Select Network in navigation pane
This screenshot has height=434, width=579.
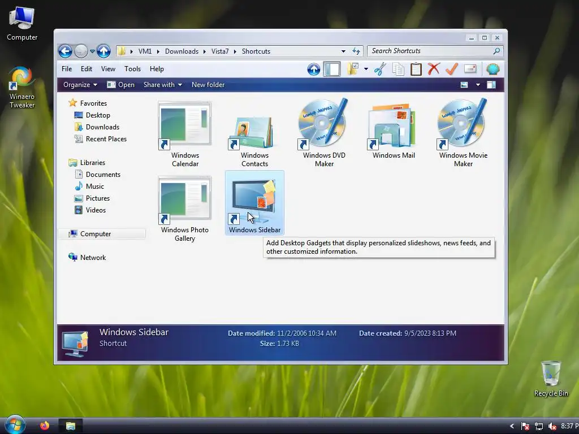pyautogui.click(x=93, y=258)
